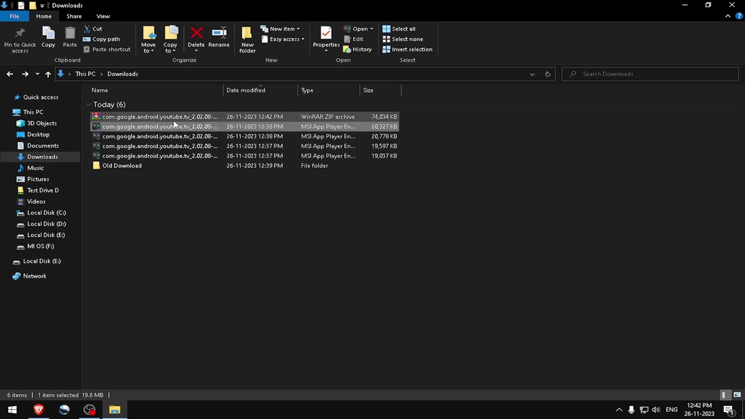Create a New folder
745x419 pixels.
(x=247, y=40)
